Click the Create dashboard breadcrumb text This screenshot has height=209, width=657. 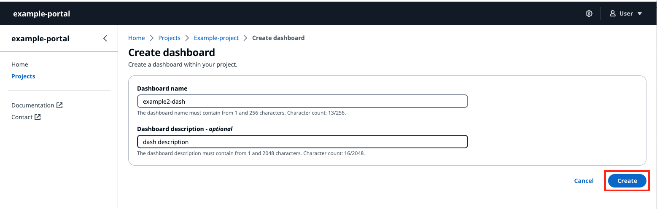pos(278,38)
